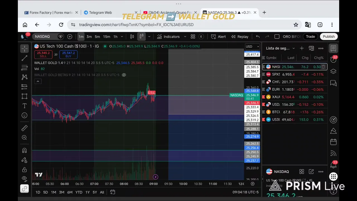The height and width of the screenshot is (201, 357).
Task: Select the crosshair cursor tool
Action: click(25, 48)
